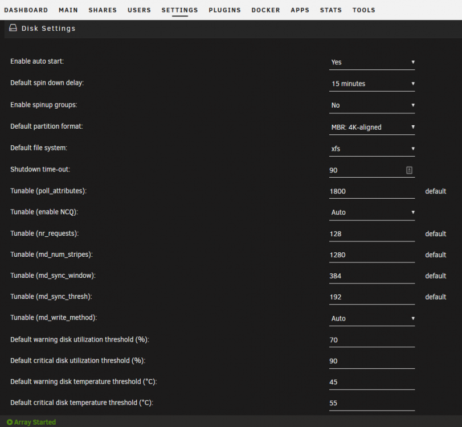Viewport: 462px width, 427px height.
Task: Switch to the Docker tab
Action: tap(266, 10)
